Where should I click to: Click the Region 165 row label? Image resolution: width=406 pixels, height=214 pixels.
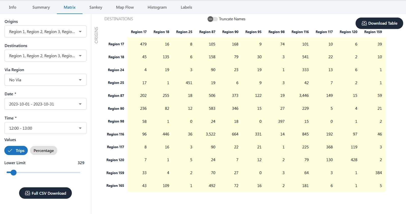115,186
